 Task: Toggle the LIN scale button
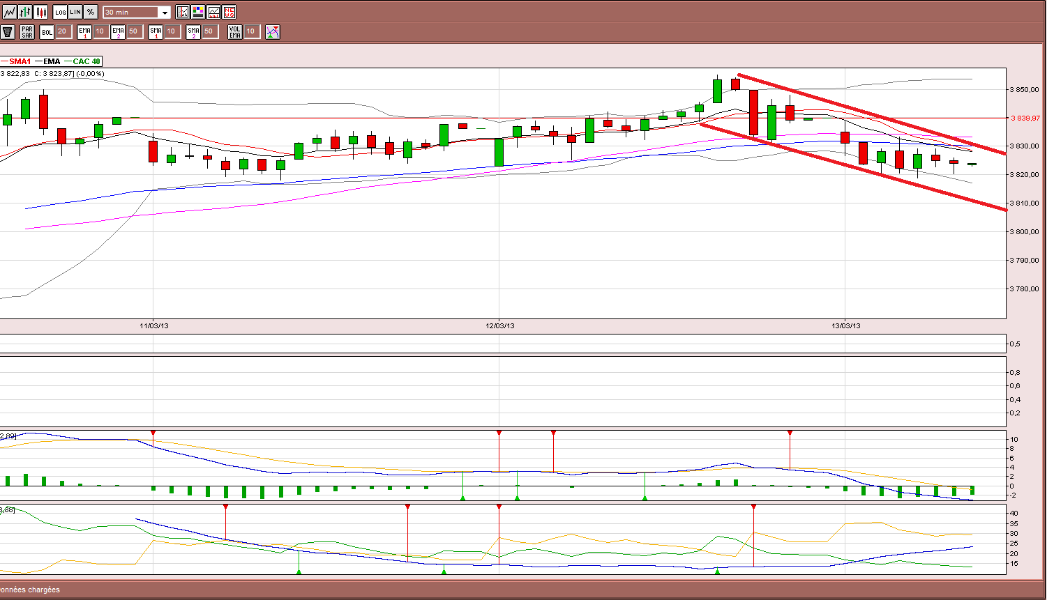75,12
